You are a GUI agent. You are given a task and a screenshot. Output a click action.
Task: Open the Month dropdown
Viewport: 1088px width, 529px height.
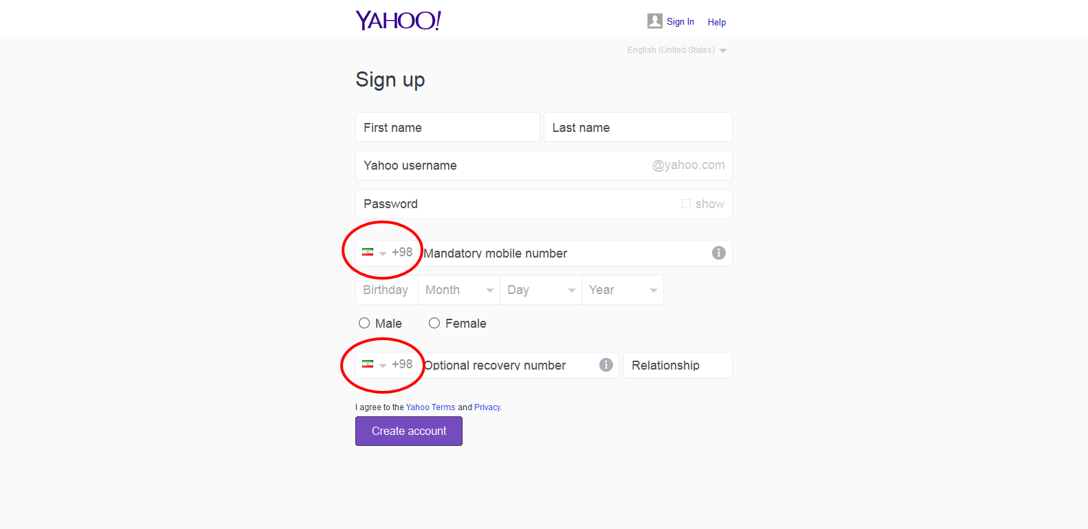[459, 290]
